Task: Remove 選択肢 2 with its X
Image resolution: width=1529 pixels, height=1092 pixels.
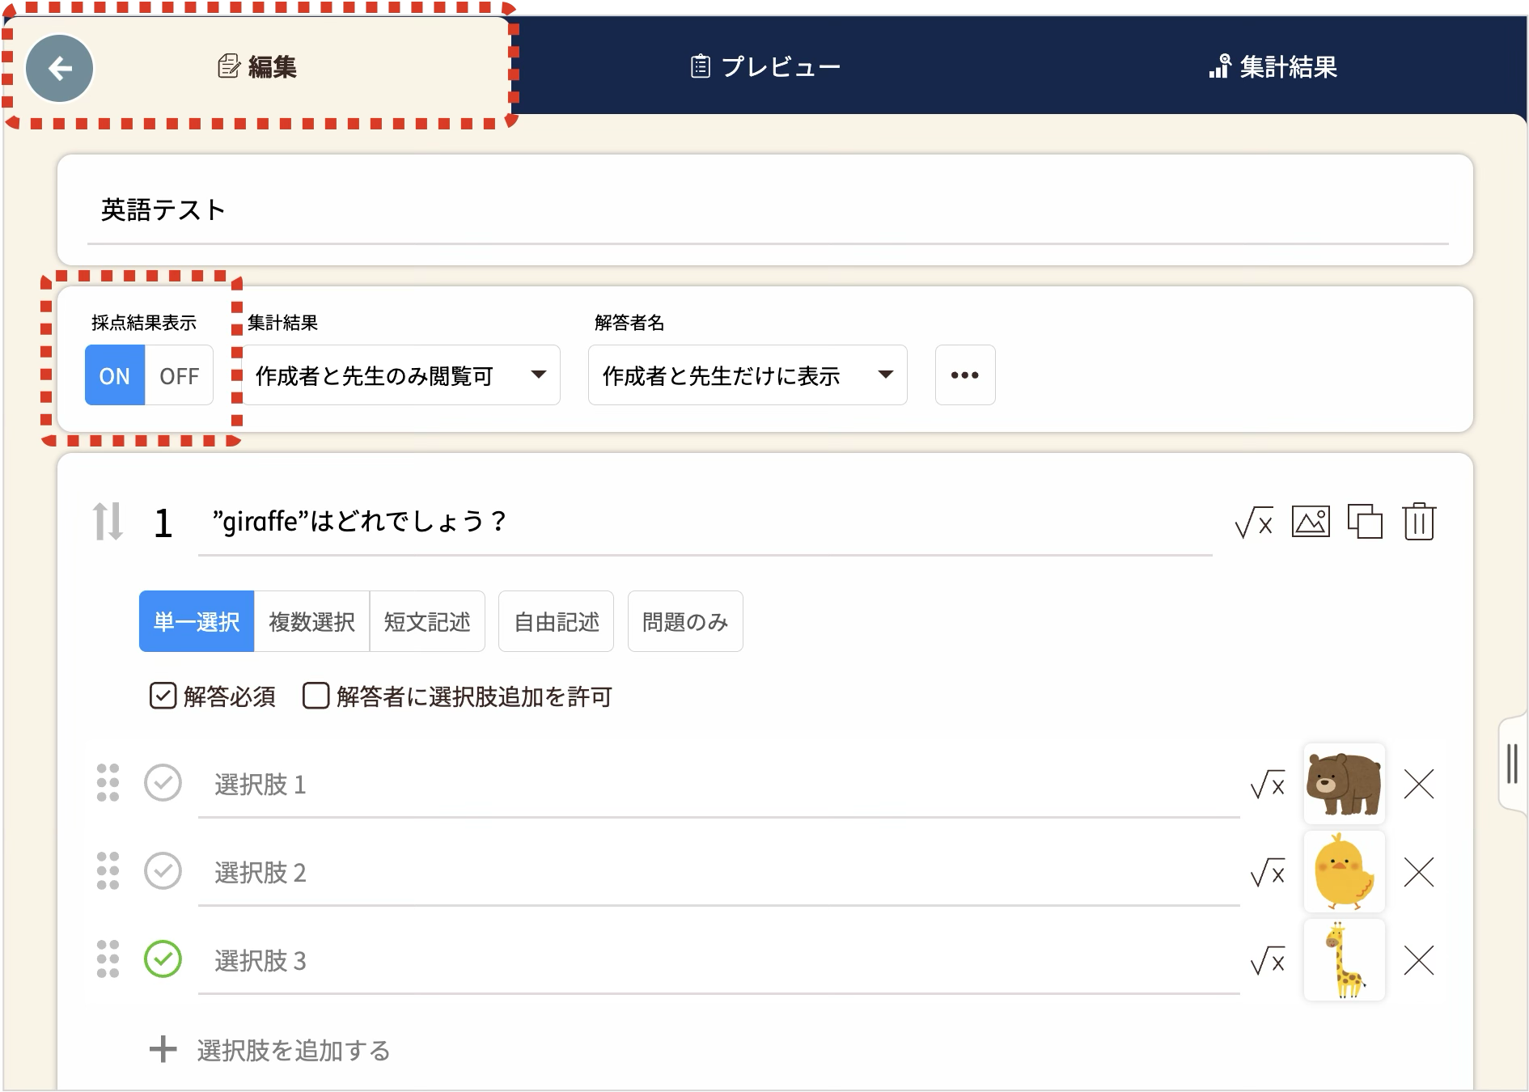Action: tap(1419, 872)
